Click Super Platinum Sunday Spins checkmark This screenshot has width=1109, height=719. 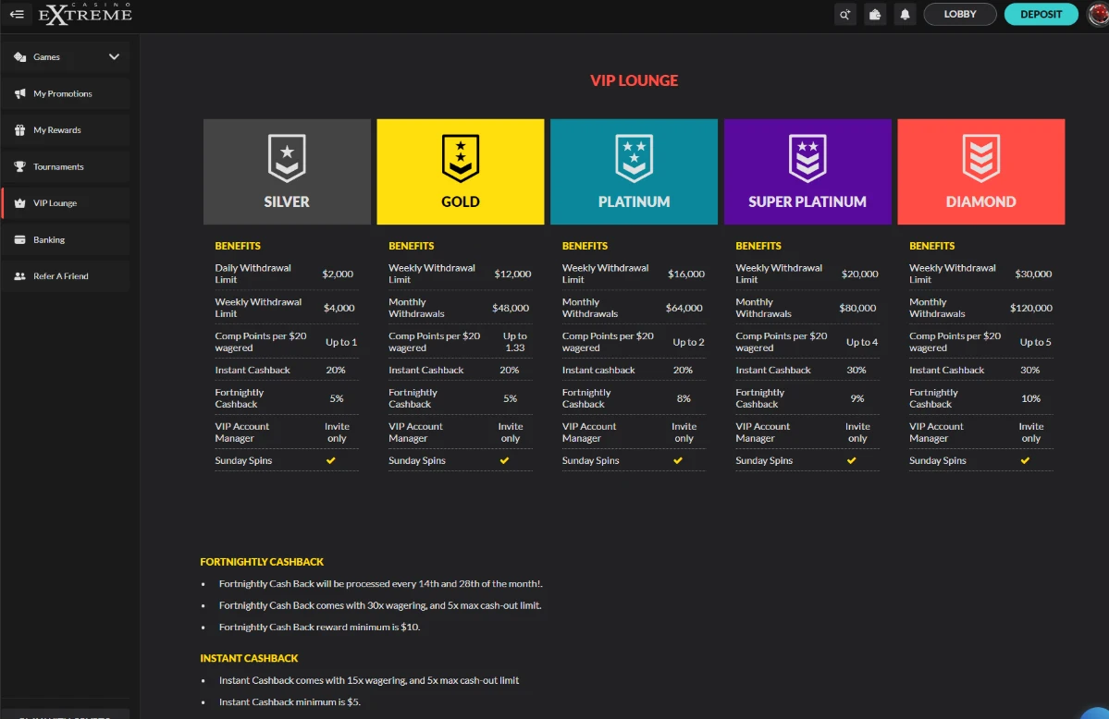(852, 460)
